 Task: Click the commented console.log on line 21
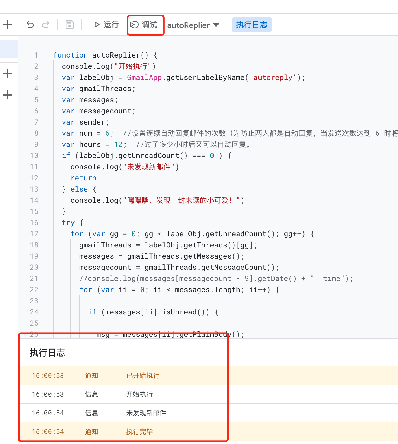point(216,278)
